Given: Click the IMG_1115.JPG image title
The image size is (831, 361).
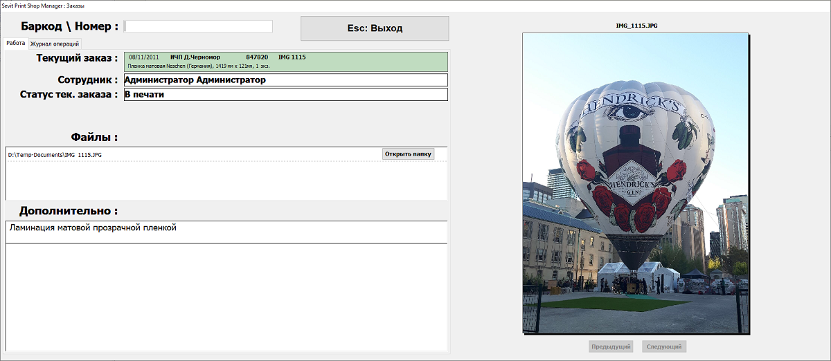Looking at the screenshot, I should point(636,26).
